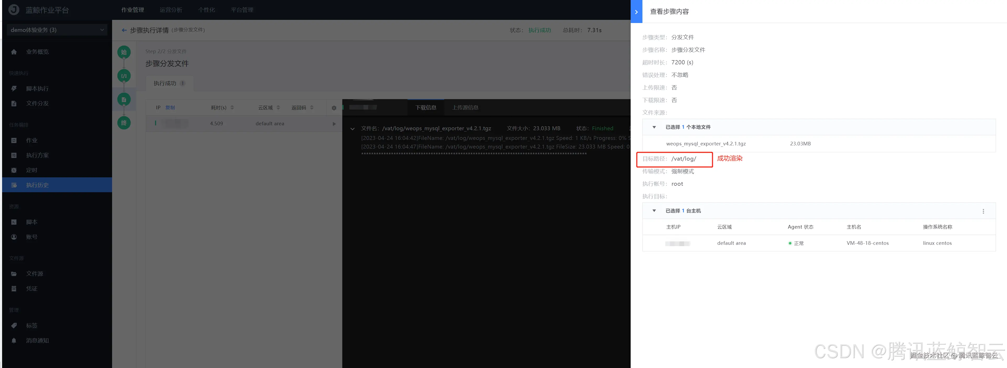Screen dimensions: 1007x368
Task: Click the file distribution step node circle
Action: (124, 99)
